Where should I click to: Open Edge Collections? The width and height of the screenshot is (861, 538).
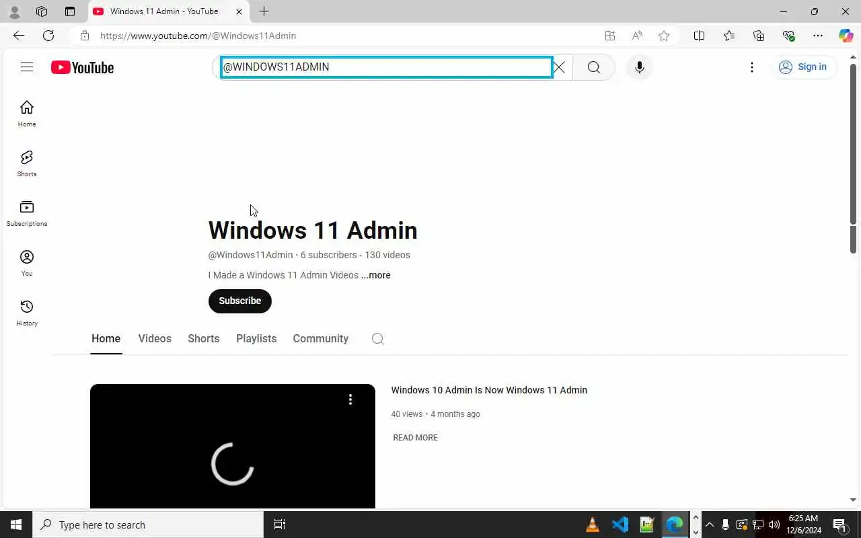point(759,36)
